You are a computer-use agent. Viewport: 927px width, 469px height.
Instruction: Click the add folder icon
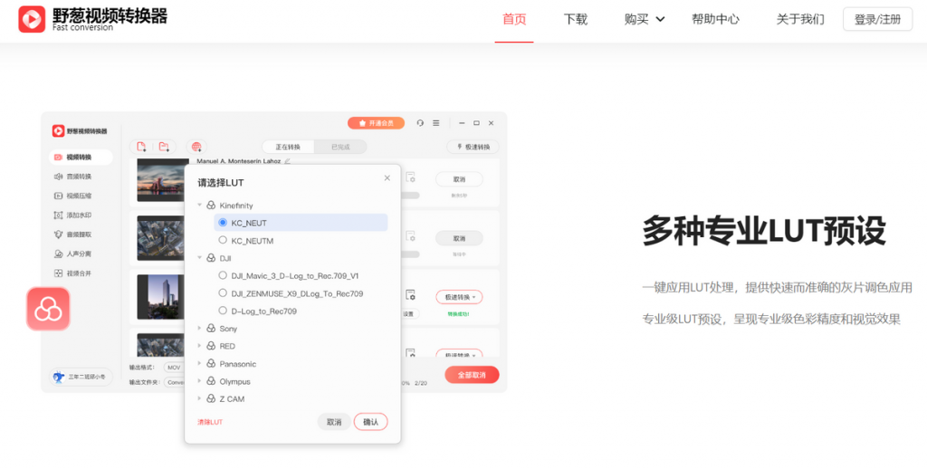[165, 147]
